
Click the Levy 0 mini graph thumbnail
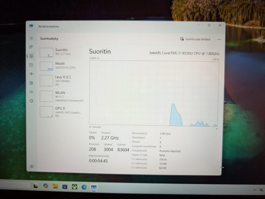point(46,81)
